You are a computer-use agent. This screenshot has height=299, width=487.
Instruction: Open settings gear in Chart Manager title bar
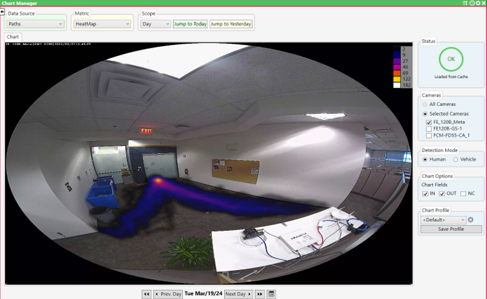(x=478, y=3)
